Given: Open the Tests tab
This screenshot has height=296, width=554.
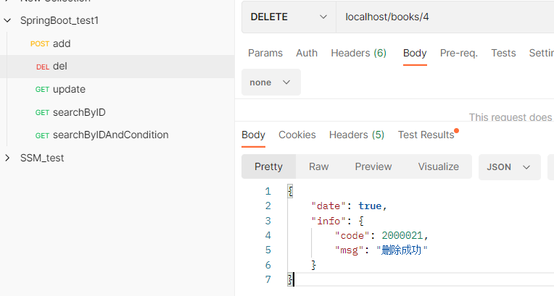Looking at the screenshot, I should click(503, 53).
